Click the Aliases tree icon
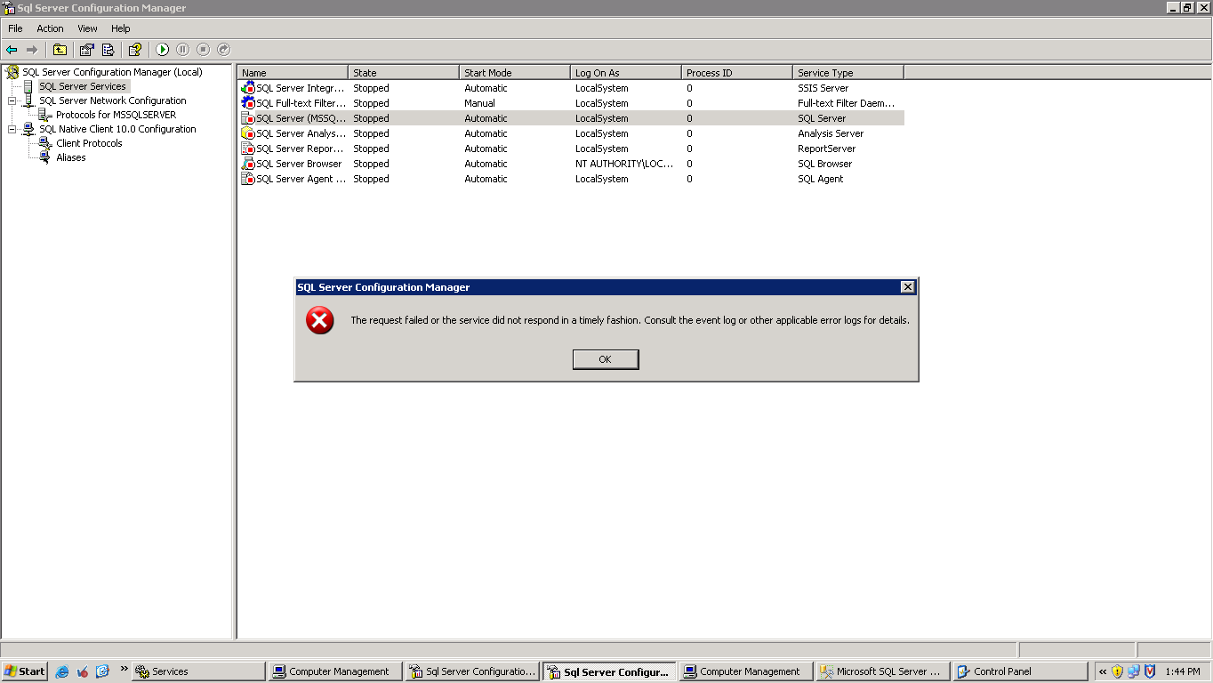Image resolution: width=1213 pixels, height=683 pixels. pyautogui.click(x=45, y=157)
